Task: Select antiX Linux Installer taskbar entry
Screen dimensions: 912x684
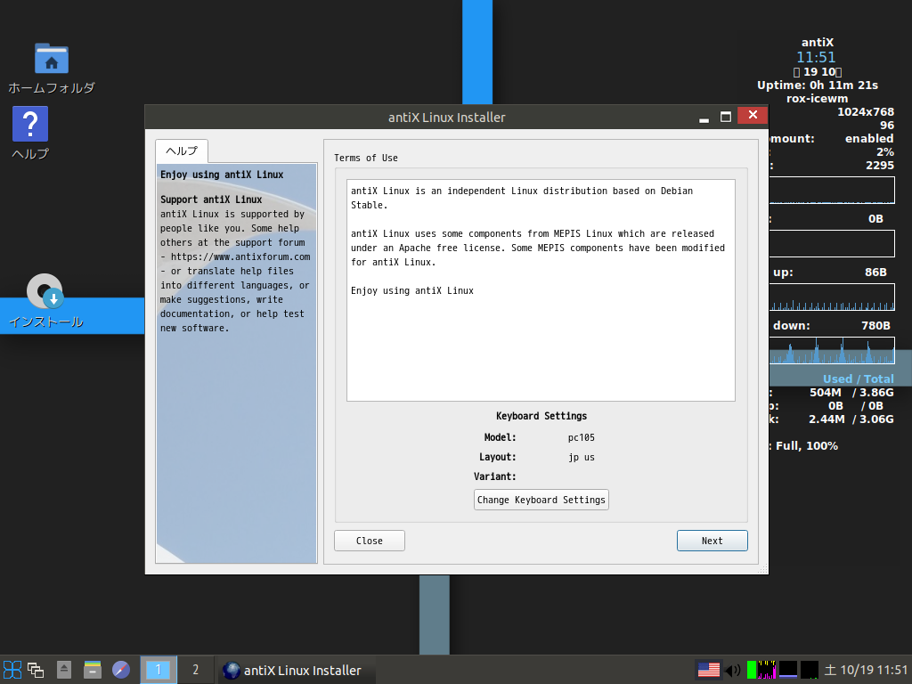Action: (x=296, y=670)
